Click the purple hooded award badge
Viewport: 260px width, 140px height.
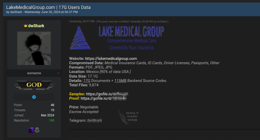click(x=31, y=130)
